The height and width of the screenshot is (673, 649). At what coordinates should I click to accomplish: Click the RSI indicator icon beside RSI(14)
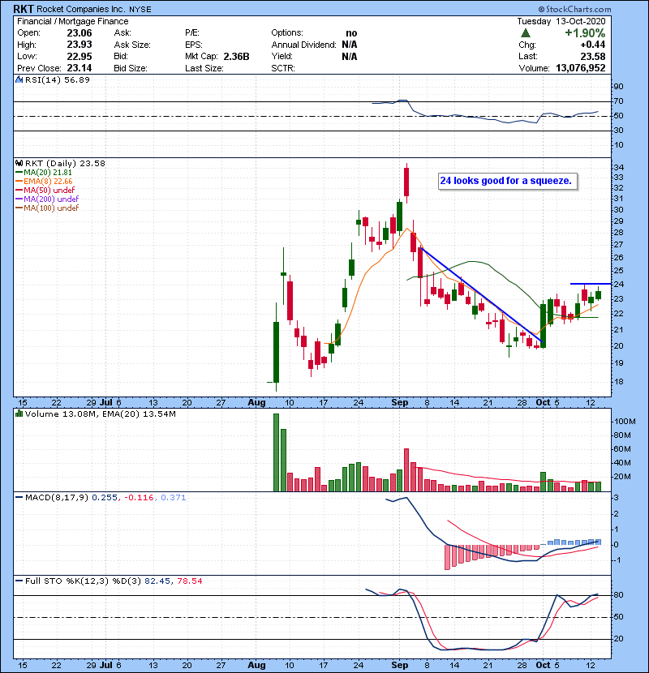tap(19, 79)
